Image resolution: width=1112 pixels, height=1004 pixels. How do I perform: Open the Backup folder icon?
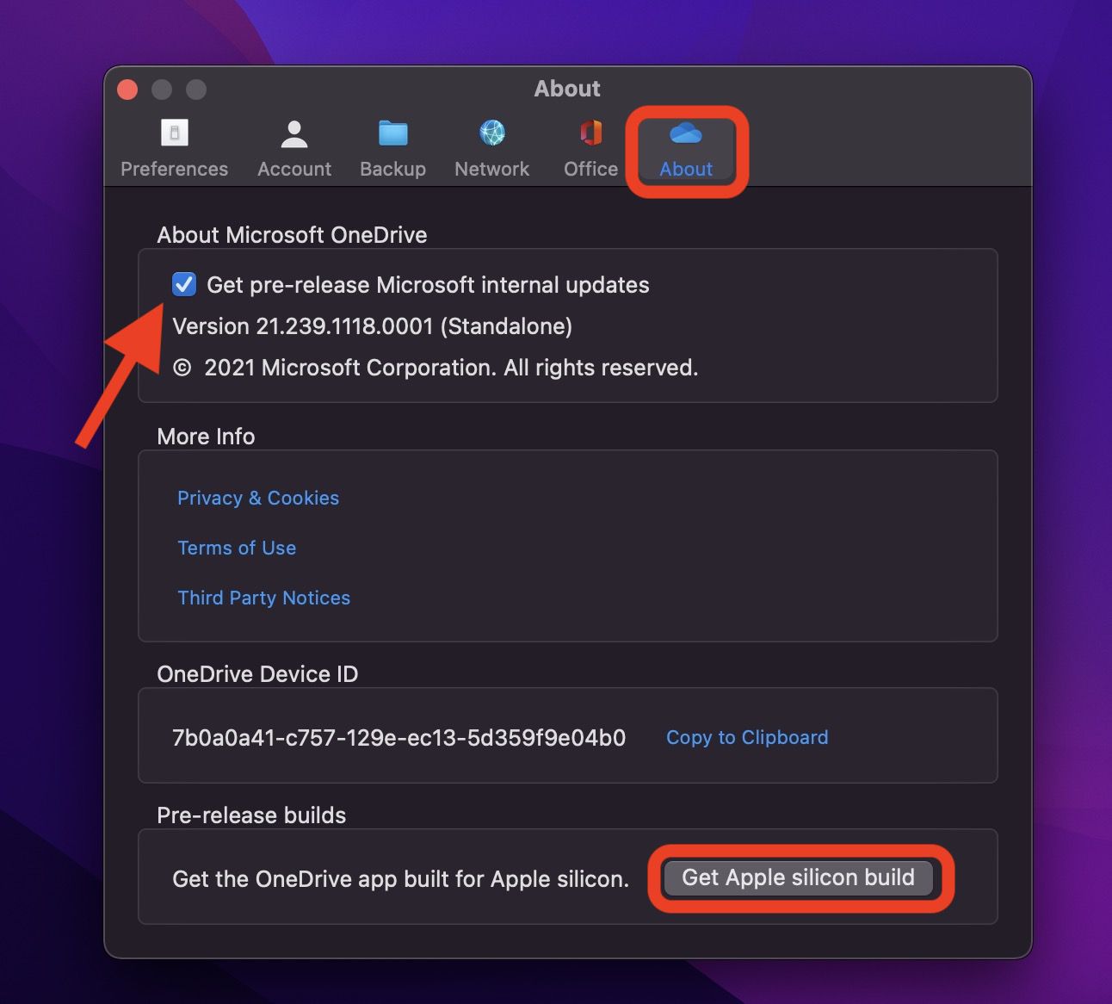pos(393,133)
